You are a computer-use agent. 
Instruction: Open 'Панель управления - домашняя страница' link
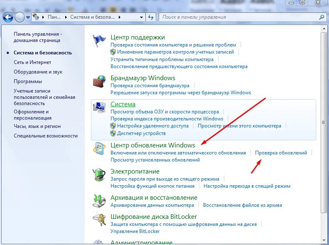pos(38,37)
